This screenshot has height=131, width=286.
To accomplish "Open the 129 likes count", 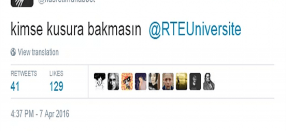I will [56, 86].
